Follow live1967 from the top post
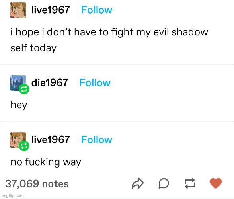The height and width of the screenshot is (199, 234). (x=97, y=10)
